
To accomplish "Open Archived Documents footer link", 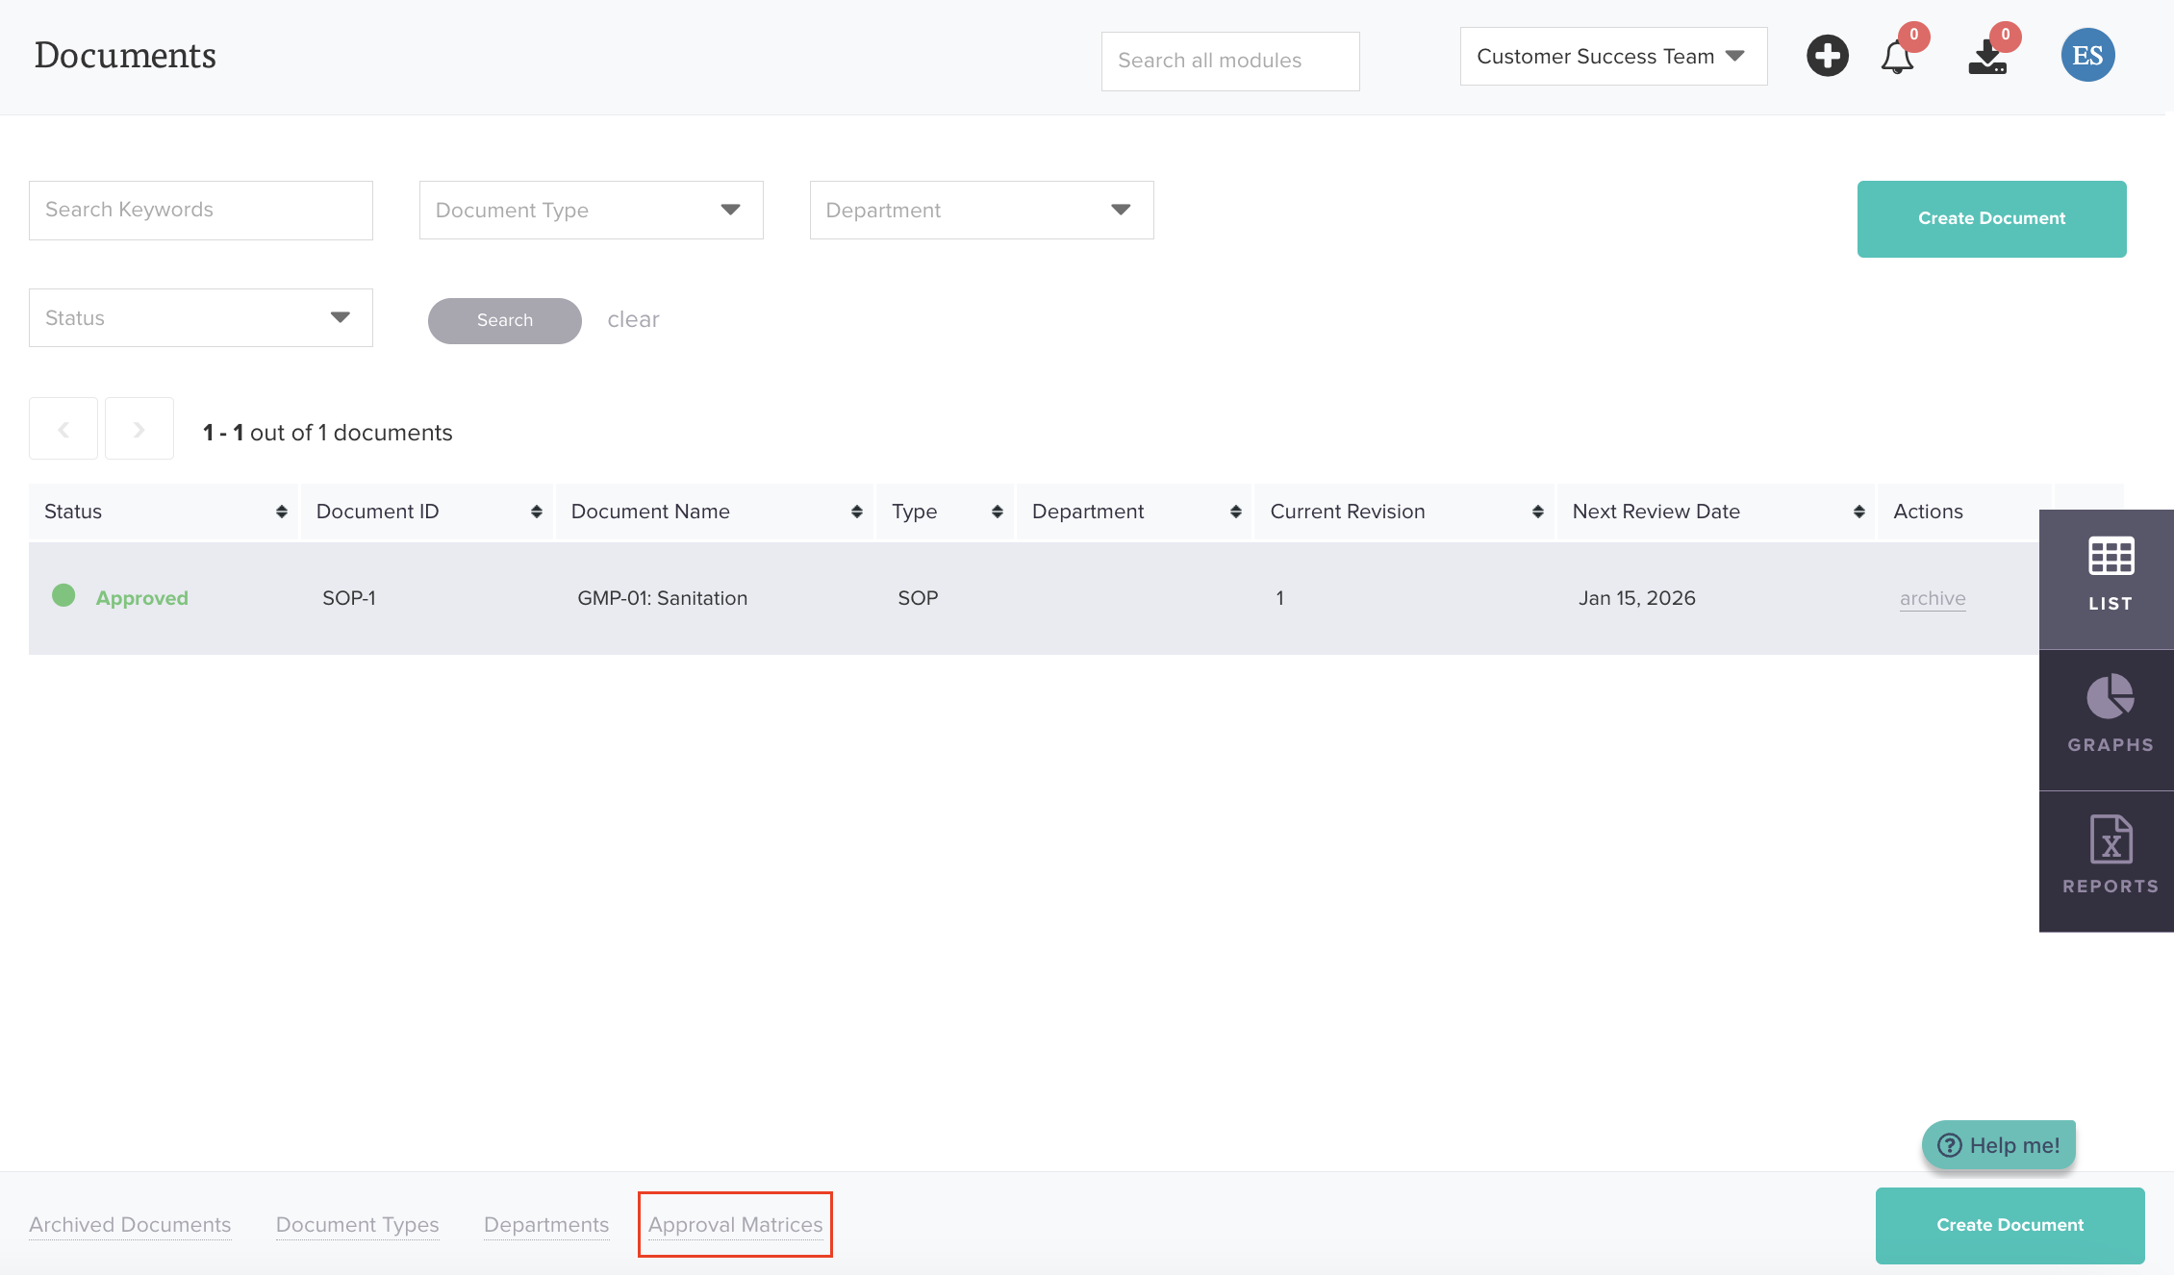I will point(130,1224).
